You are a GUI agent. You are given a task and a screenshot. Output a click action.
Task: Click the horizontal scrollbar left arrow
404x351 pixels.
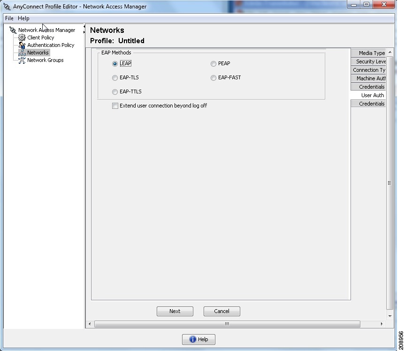coord(90,324)
